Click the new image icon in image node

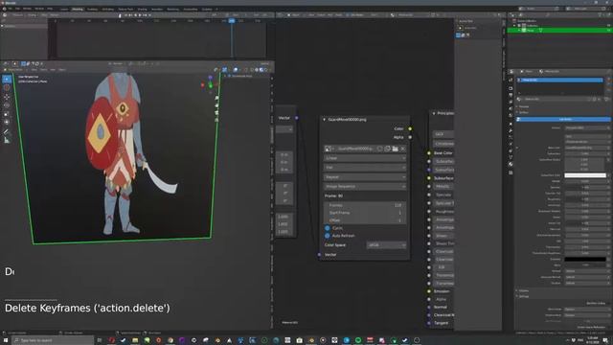(x=387, y=149)
